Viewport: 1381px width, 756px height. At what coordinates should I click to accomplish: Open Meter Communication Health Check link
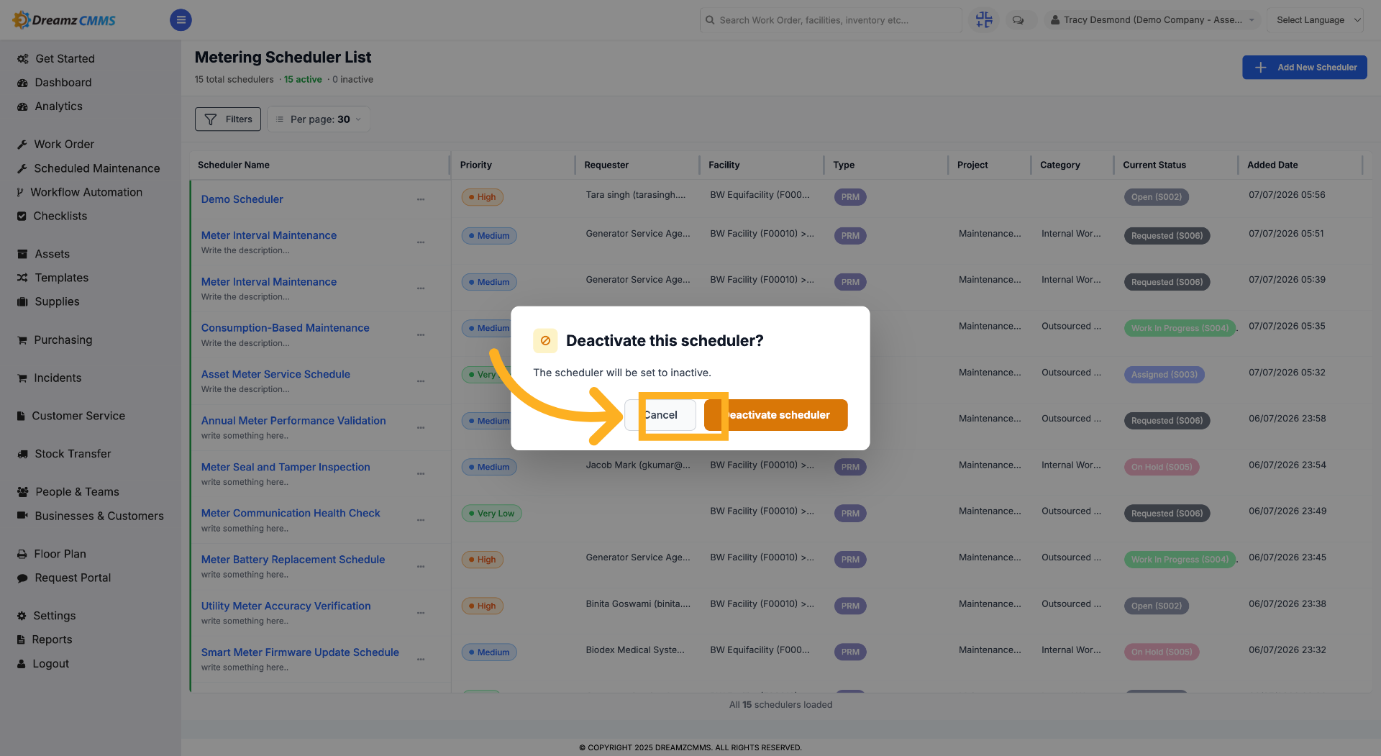(291, 513)
